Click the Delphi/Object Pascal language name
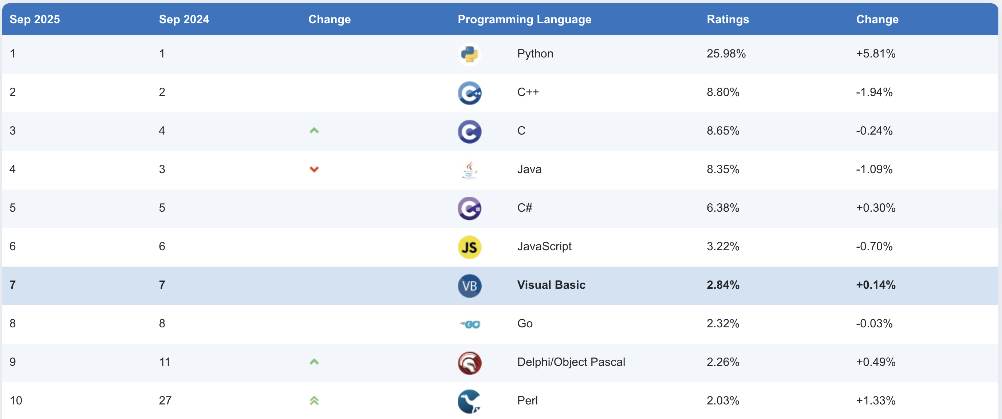 (571, 362)
